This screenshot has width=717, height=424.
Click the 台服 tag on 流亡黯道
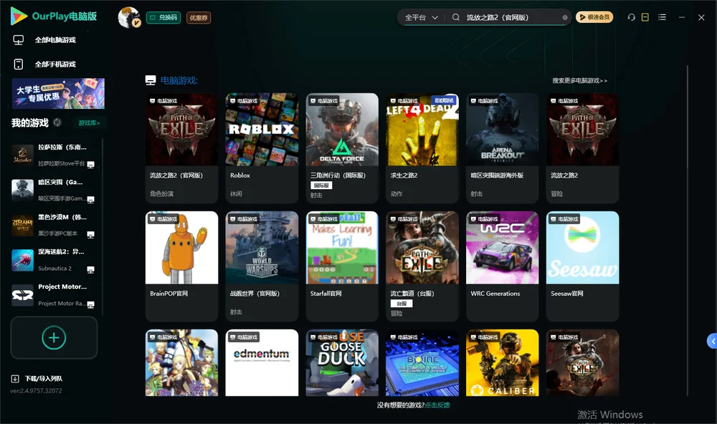402,304
